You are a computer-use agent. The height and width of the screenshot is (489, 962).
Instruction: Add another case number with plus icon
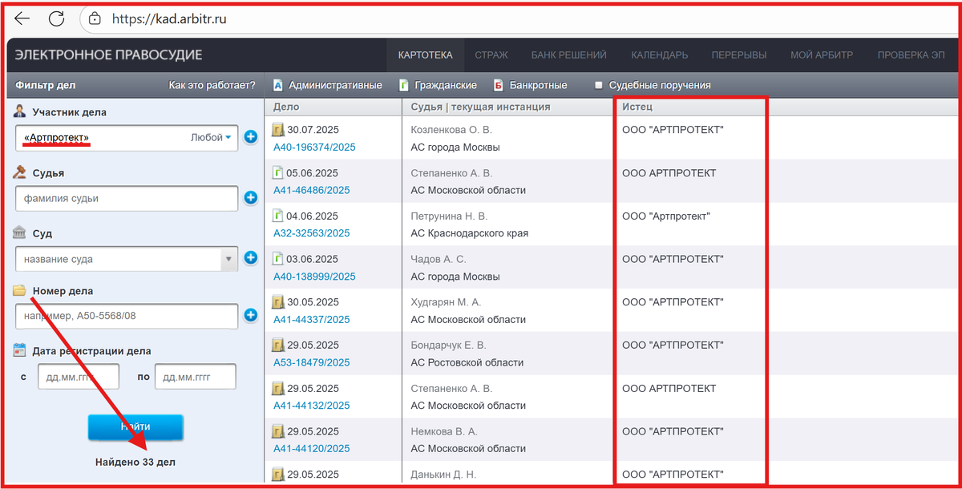251,316
